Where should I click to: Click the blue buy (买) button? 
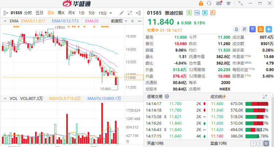pyautogui.click(x=252, y=29)
